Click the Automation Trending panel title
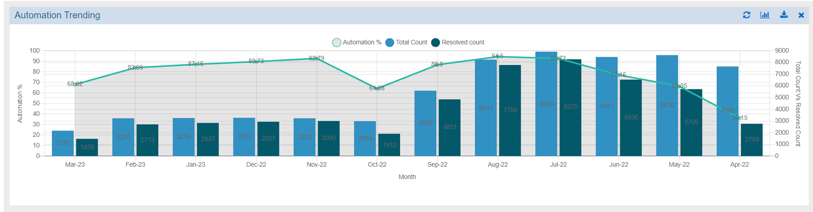813x212 pixels. click(x=57, y=15)
